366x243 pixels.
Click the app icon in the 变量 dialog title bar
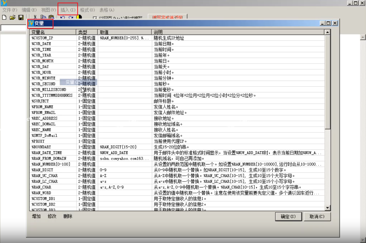coord(31,23)
